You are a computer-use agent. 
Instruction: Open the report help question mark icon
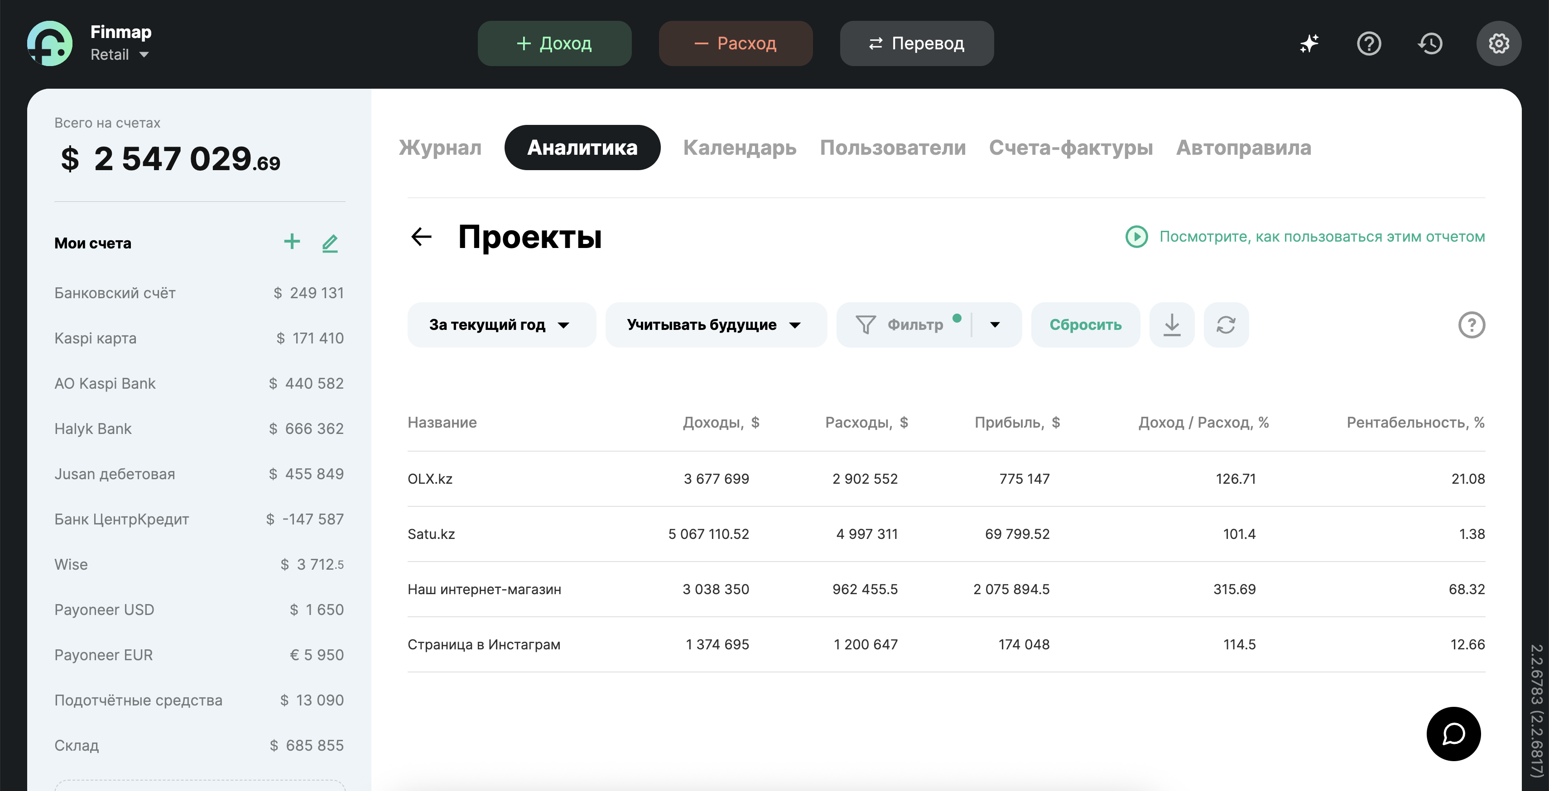[x=1472, y=325]
